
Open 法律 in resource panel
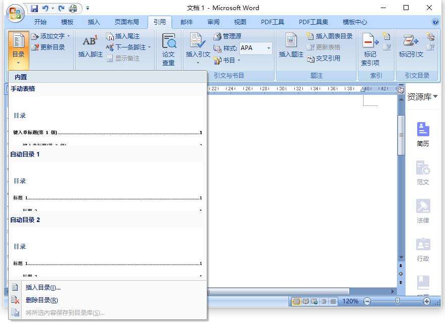click(423, 211)
